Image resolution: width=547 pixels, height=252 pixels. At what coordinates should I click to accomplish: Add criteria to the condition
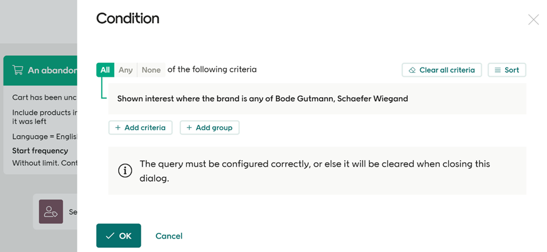point(140,127)
